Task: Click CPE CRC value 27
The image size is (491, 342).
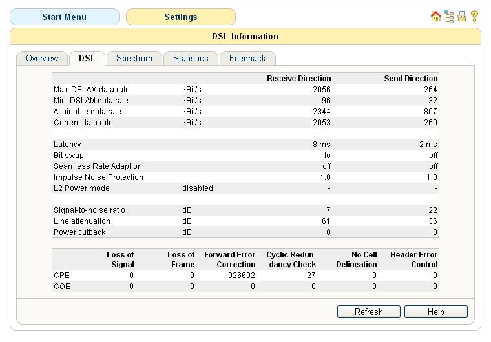Action: click(x=311, y=276)
